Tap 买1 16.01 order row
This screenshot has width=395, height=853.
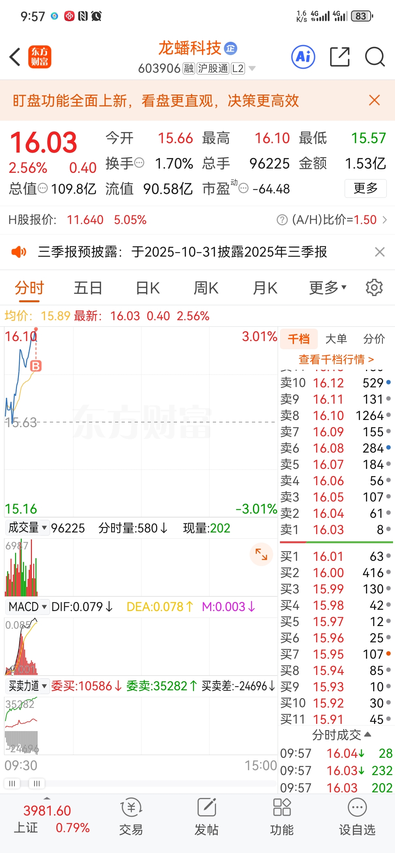(x=336, y=556)
